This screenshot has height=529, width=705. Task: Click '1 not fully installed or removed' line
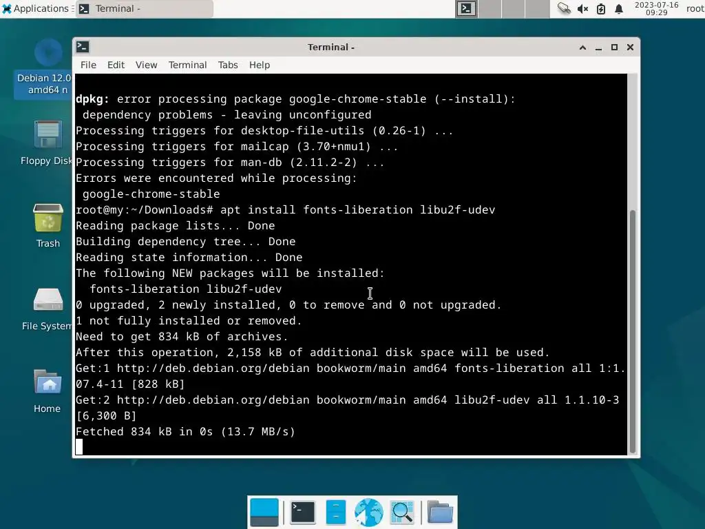pos(189,321)
